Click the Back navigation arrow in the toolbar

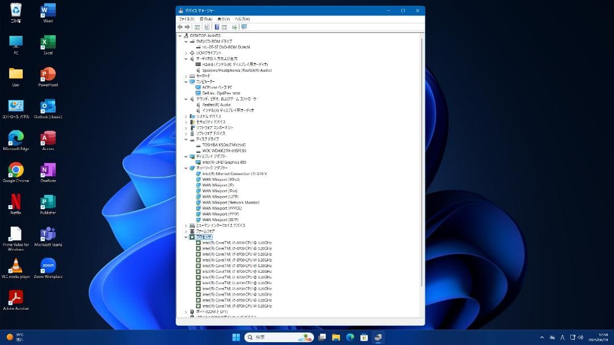(x=180, y=27)
